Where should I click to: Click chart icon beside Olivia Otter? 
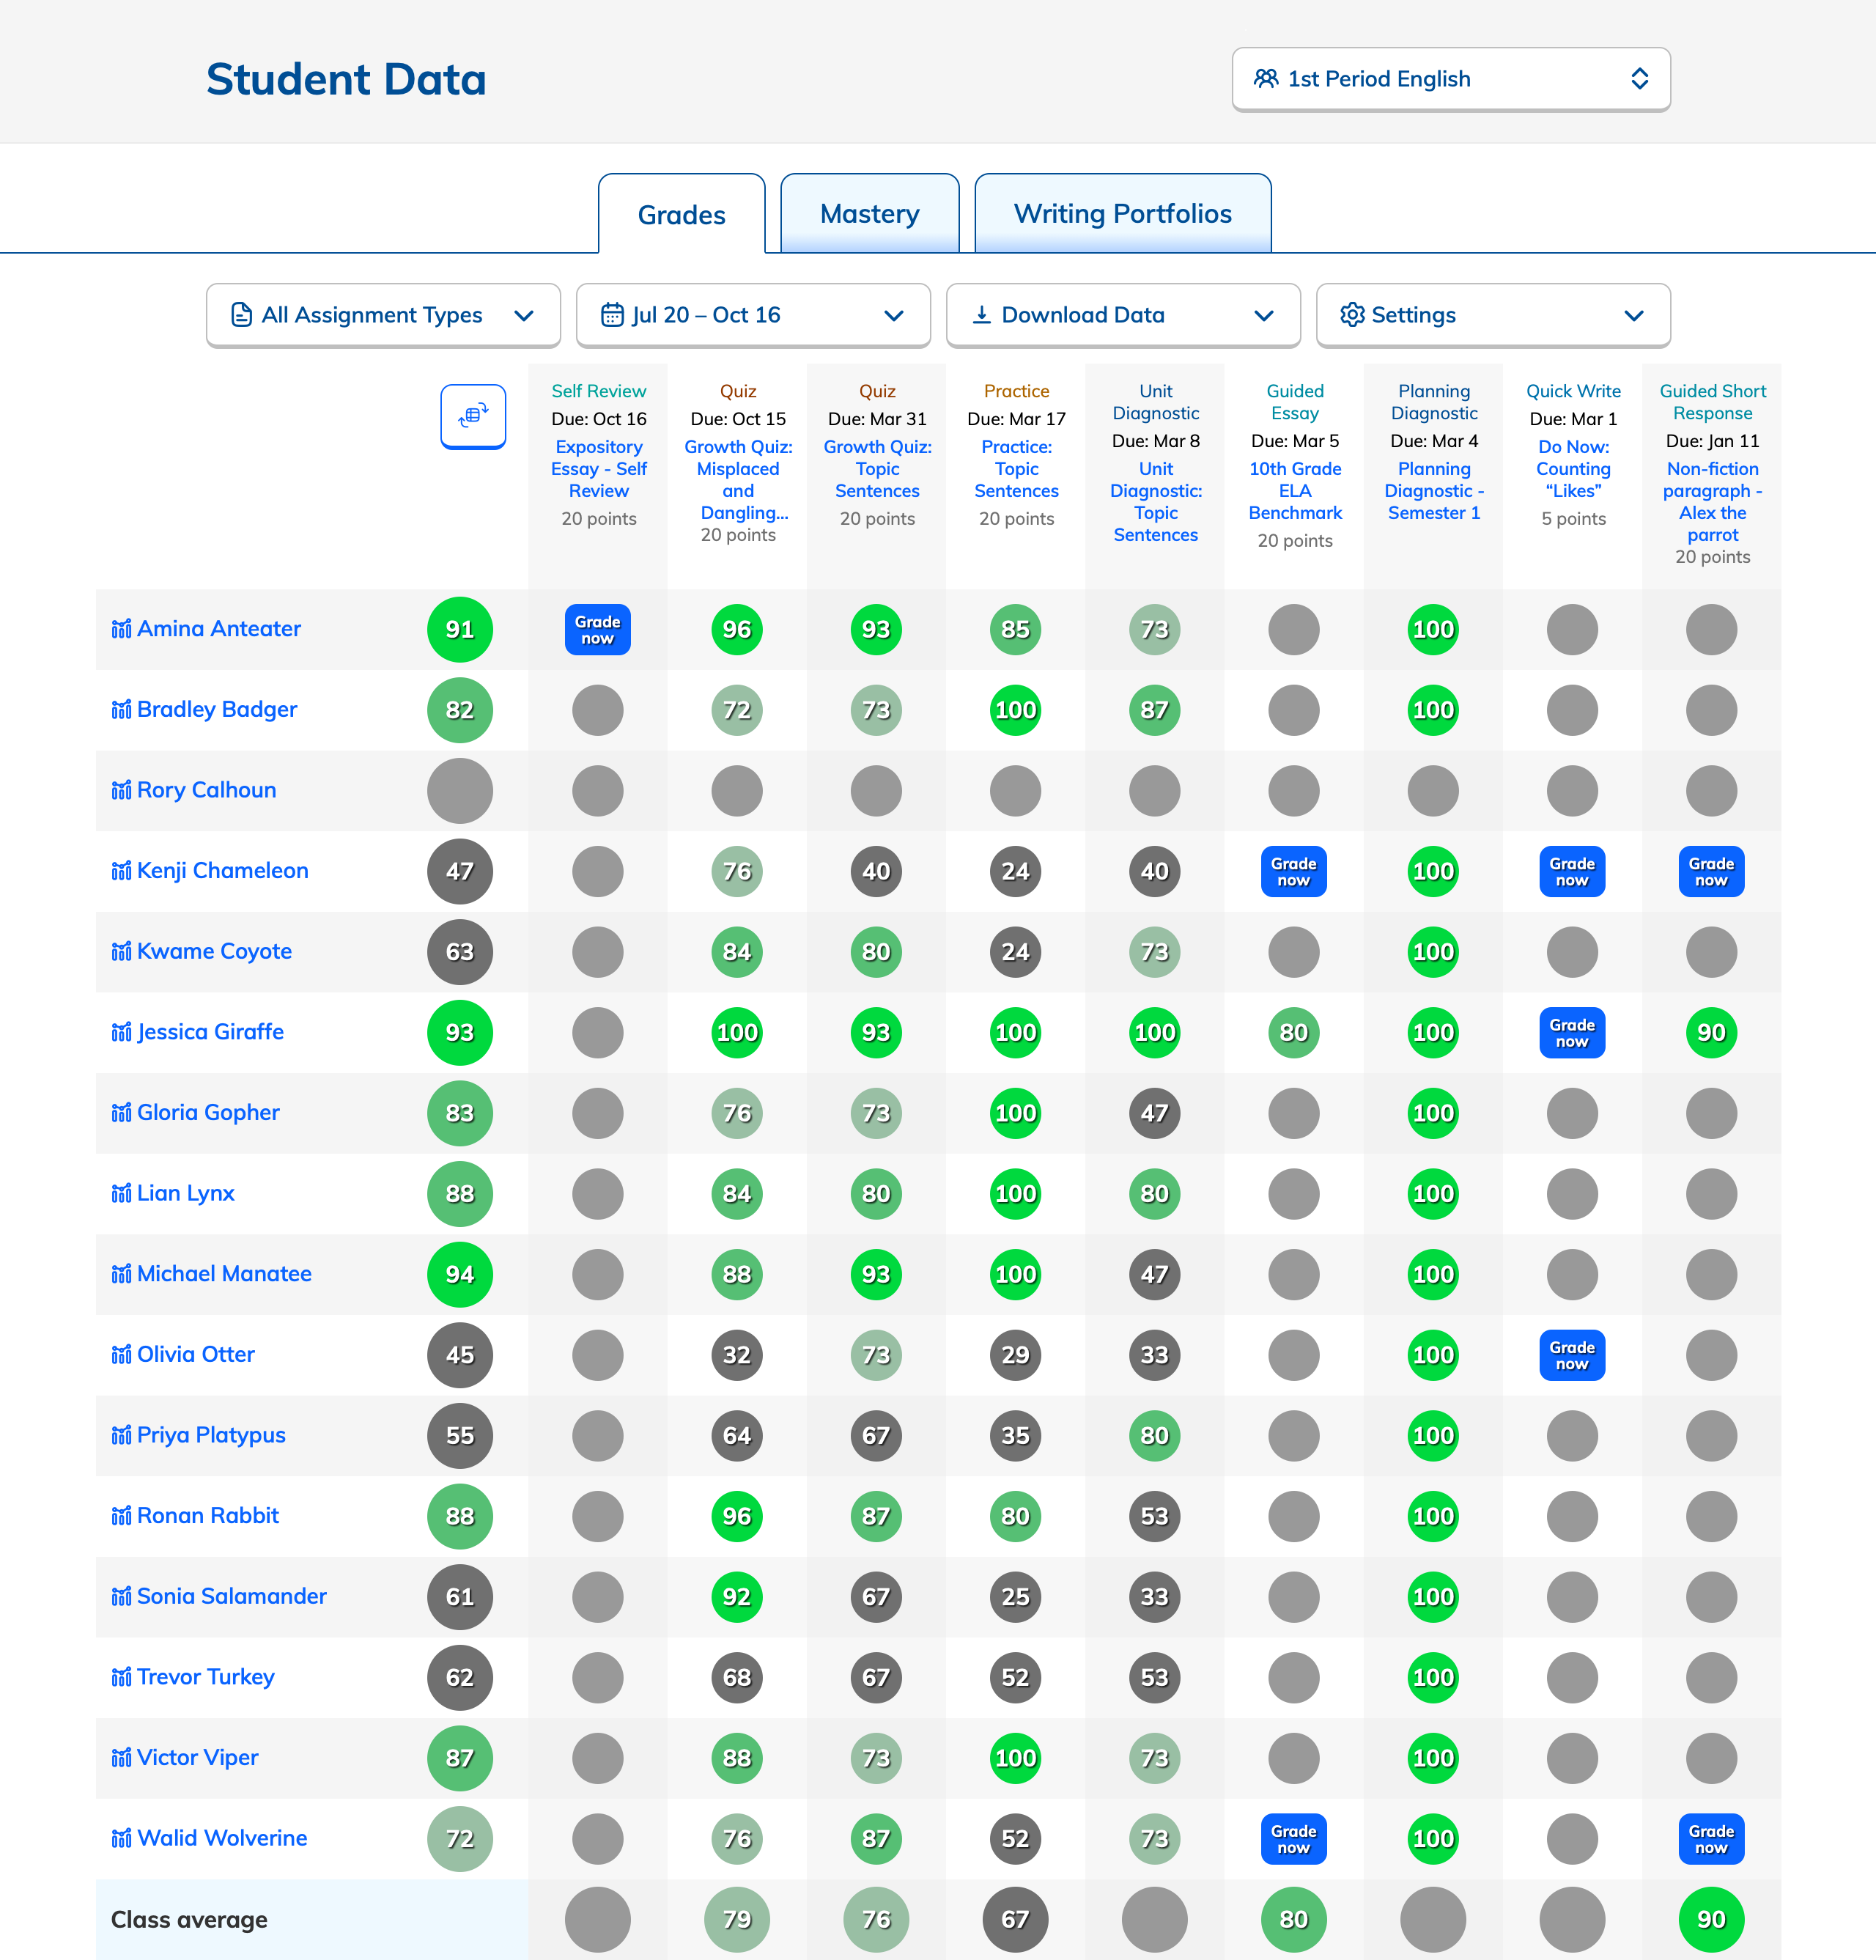(121, 1355)
